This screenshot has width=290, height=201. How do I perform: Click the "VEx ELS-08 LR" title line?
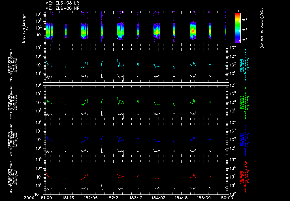click(x=62, y=3)
